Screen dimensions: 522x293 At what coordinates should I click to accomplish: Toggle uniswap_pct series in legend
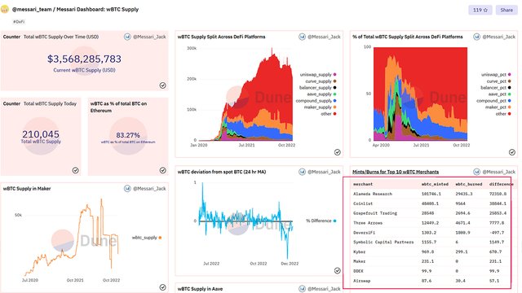click(496, 74)
